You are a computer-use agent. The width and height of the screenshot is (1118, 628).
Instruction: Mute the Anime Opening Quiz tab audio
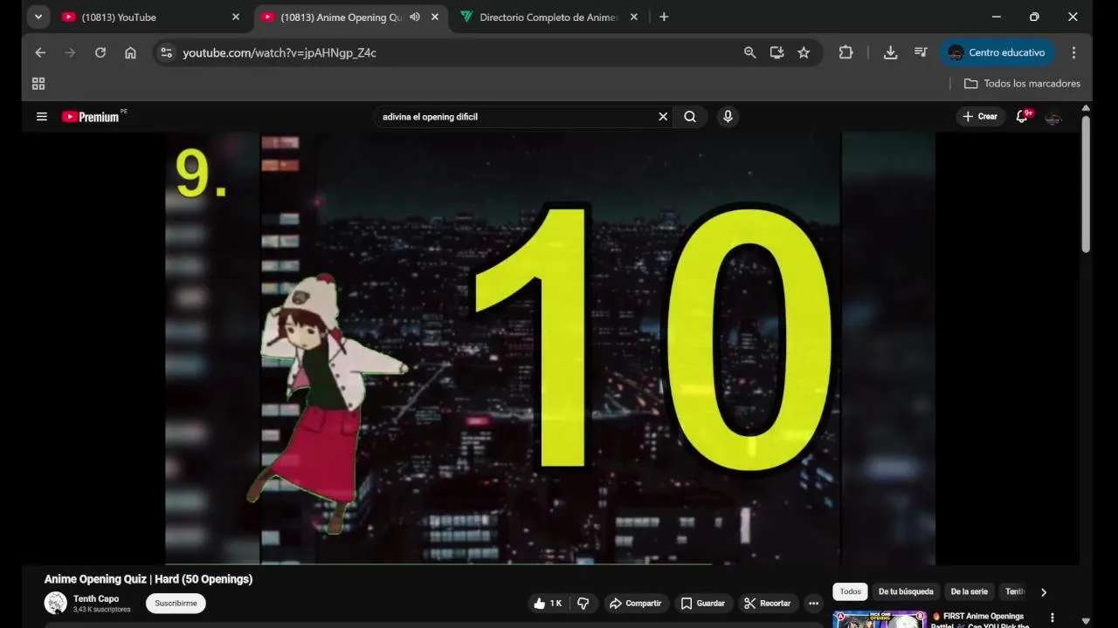pyautogui.click(x=415, y=17)
